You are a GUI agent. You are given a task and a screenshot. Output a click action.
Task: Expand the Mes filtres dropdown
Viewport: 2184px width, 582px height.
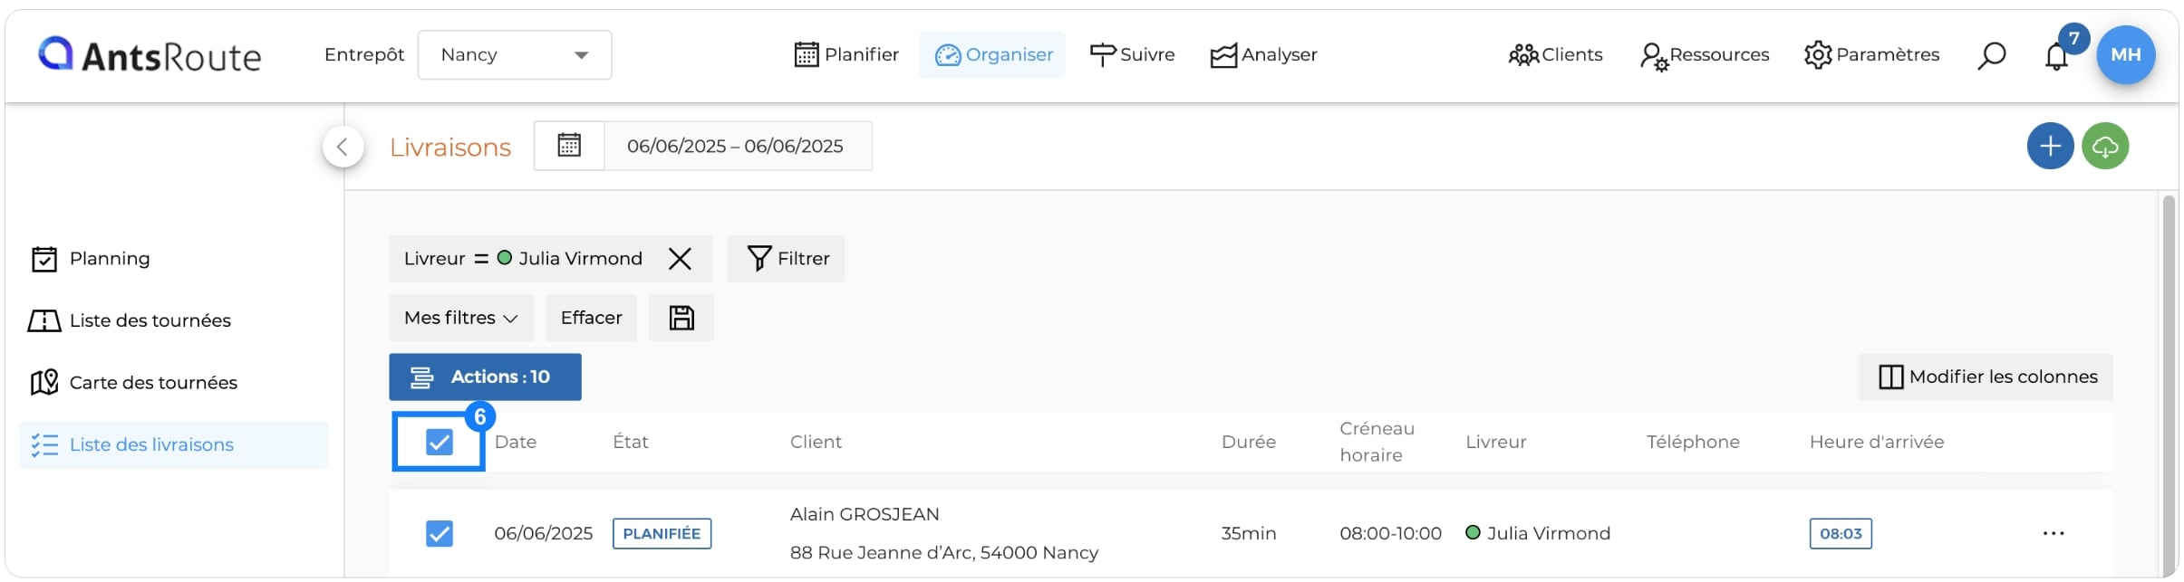pos(461,318)
